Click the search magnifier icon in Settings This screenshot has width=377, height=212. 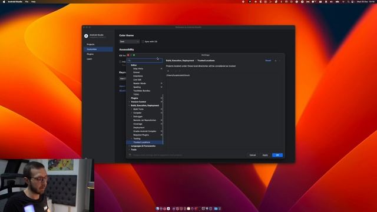tap(130, 60)
